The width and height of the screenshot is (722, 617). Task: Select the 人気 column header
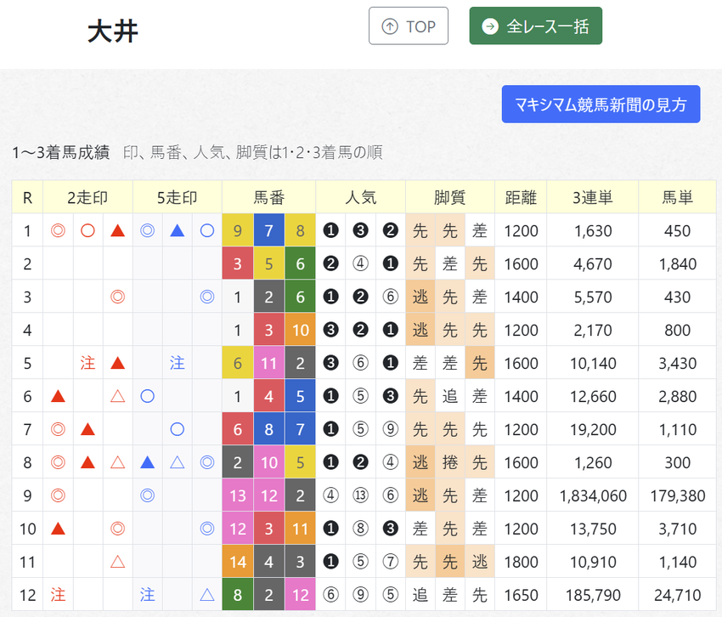point(360,198)
